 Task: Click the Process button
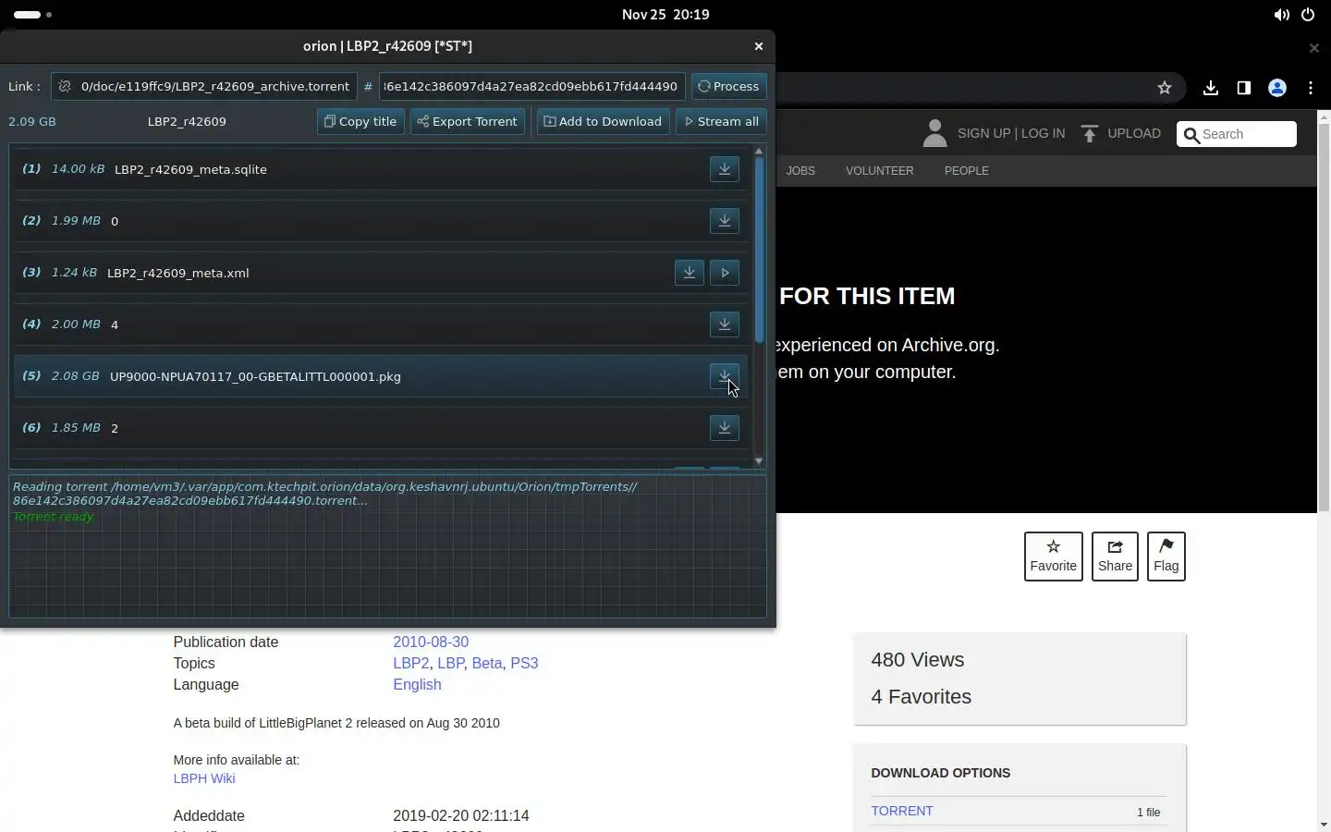pyautogui.click(x=728, y=86)
